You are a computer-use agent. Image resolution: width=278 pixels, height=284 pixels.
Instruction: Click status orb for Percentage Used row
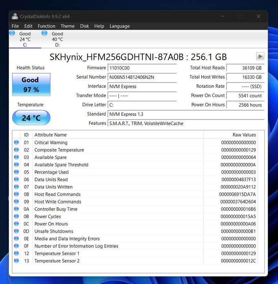pyautogui.click(x=16, y=172)
